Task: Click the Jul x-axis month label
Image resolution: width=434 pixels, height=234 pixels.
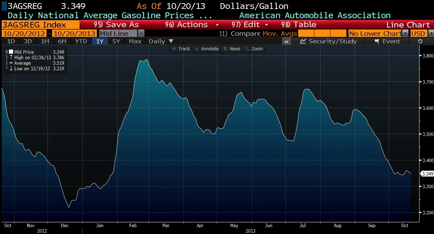Action: [302, 226]
